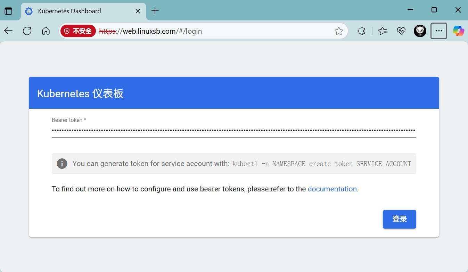Viewport: 468px width, 272px height.
Task: Click the browser back arrow
Action: tap(8, 31)
